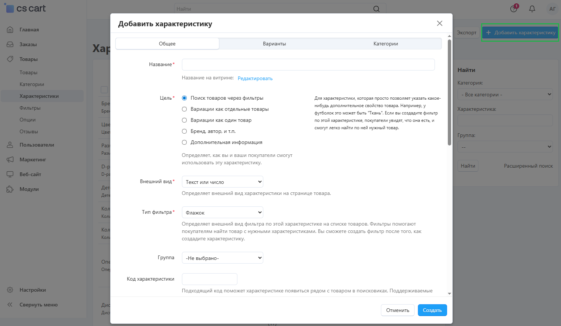Focus the Характеристика search field

point(505,120)
